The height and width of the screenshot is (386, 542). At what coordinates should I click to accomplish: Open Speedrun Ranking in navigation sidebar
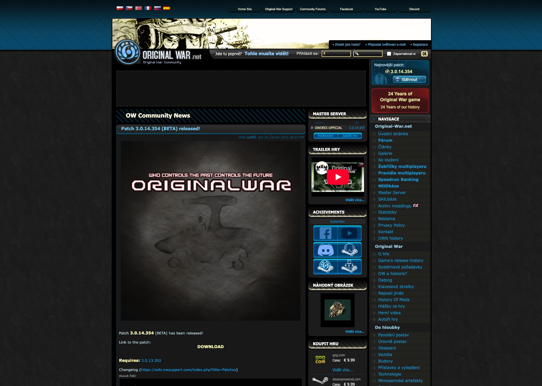(x=398, y=180)
